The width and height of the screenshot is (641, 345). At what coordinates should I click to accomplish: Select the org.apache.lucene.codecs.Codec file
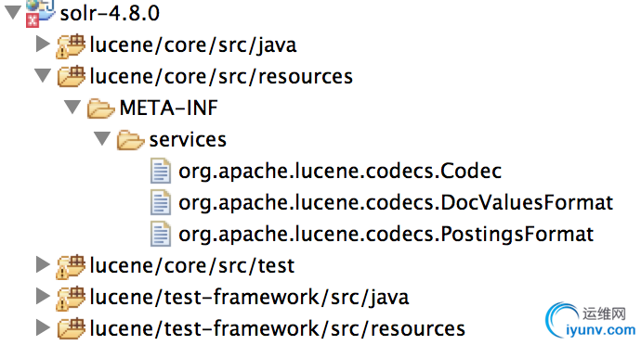point(340,171)
